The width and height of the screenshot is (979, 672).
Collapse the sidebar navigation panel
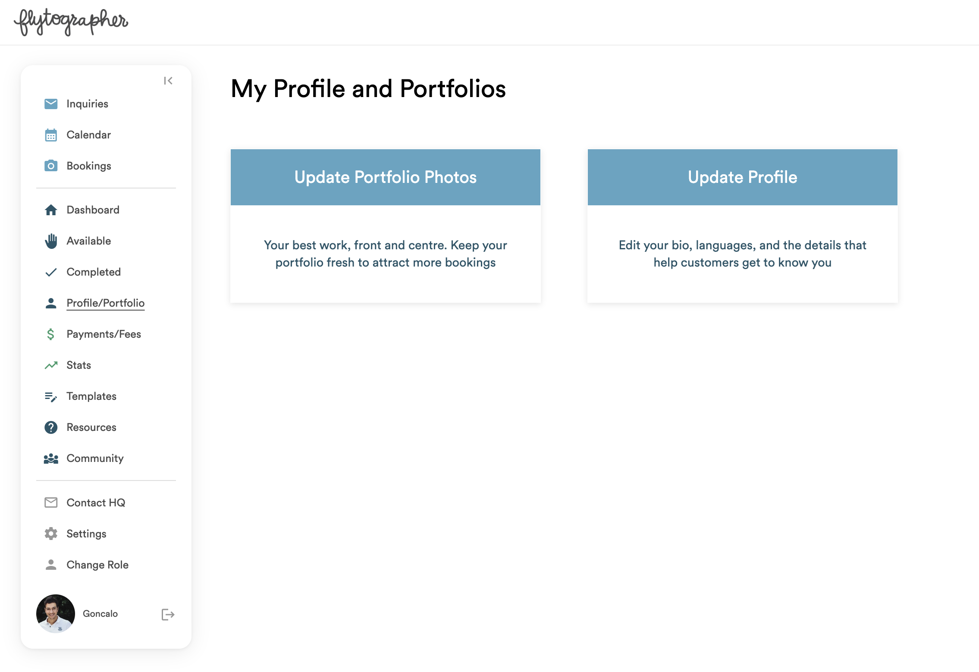168,81
